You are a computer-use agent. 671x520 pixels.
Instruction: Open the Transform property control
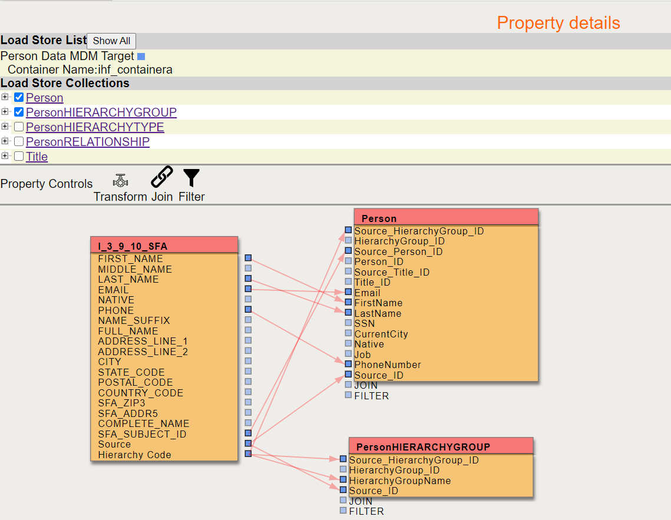[x=120, y=188]
